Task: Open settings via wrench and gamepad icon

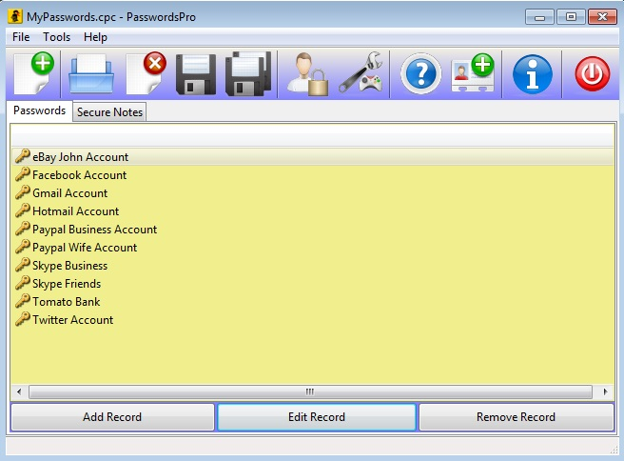Action: (361, 73)
